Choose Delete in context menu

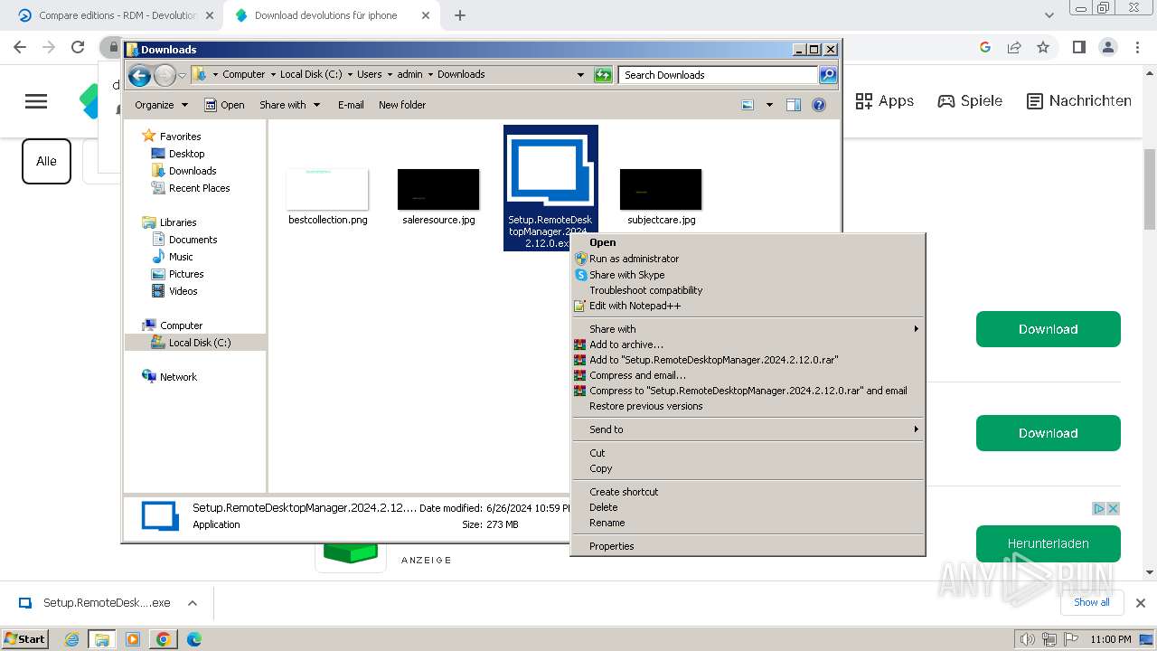point(748,507)
